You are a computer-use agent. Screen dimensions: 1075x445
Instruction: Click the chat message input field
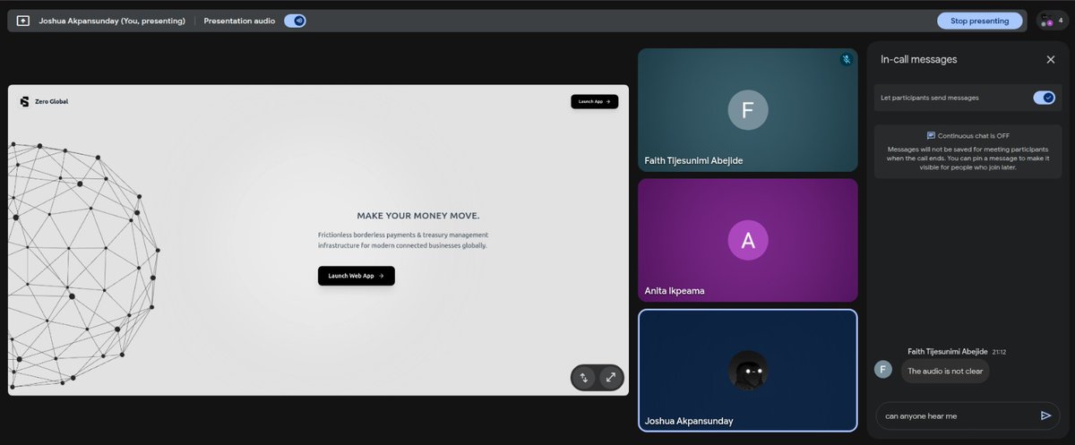(x=954, y=415)
